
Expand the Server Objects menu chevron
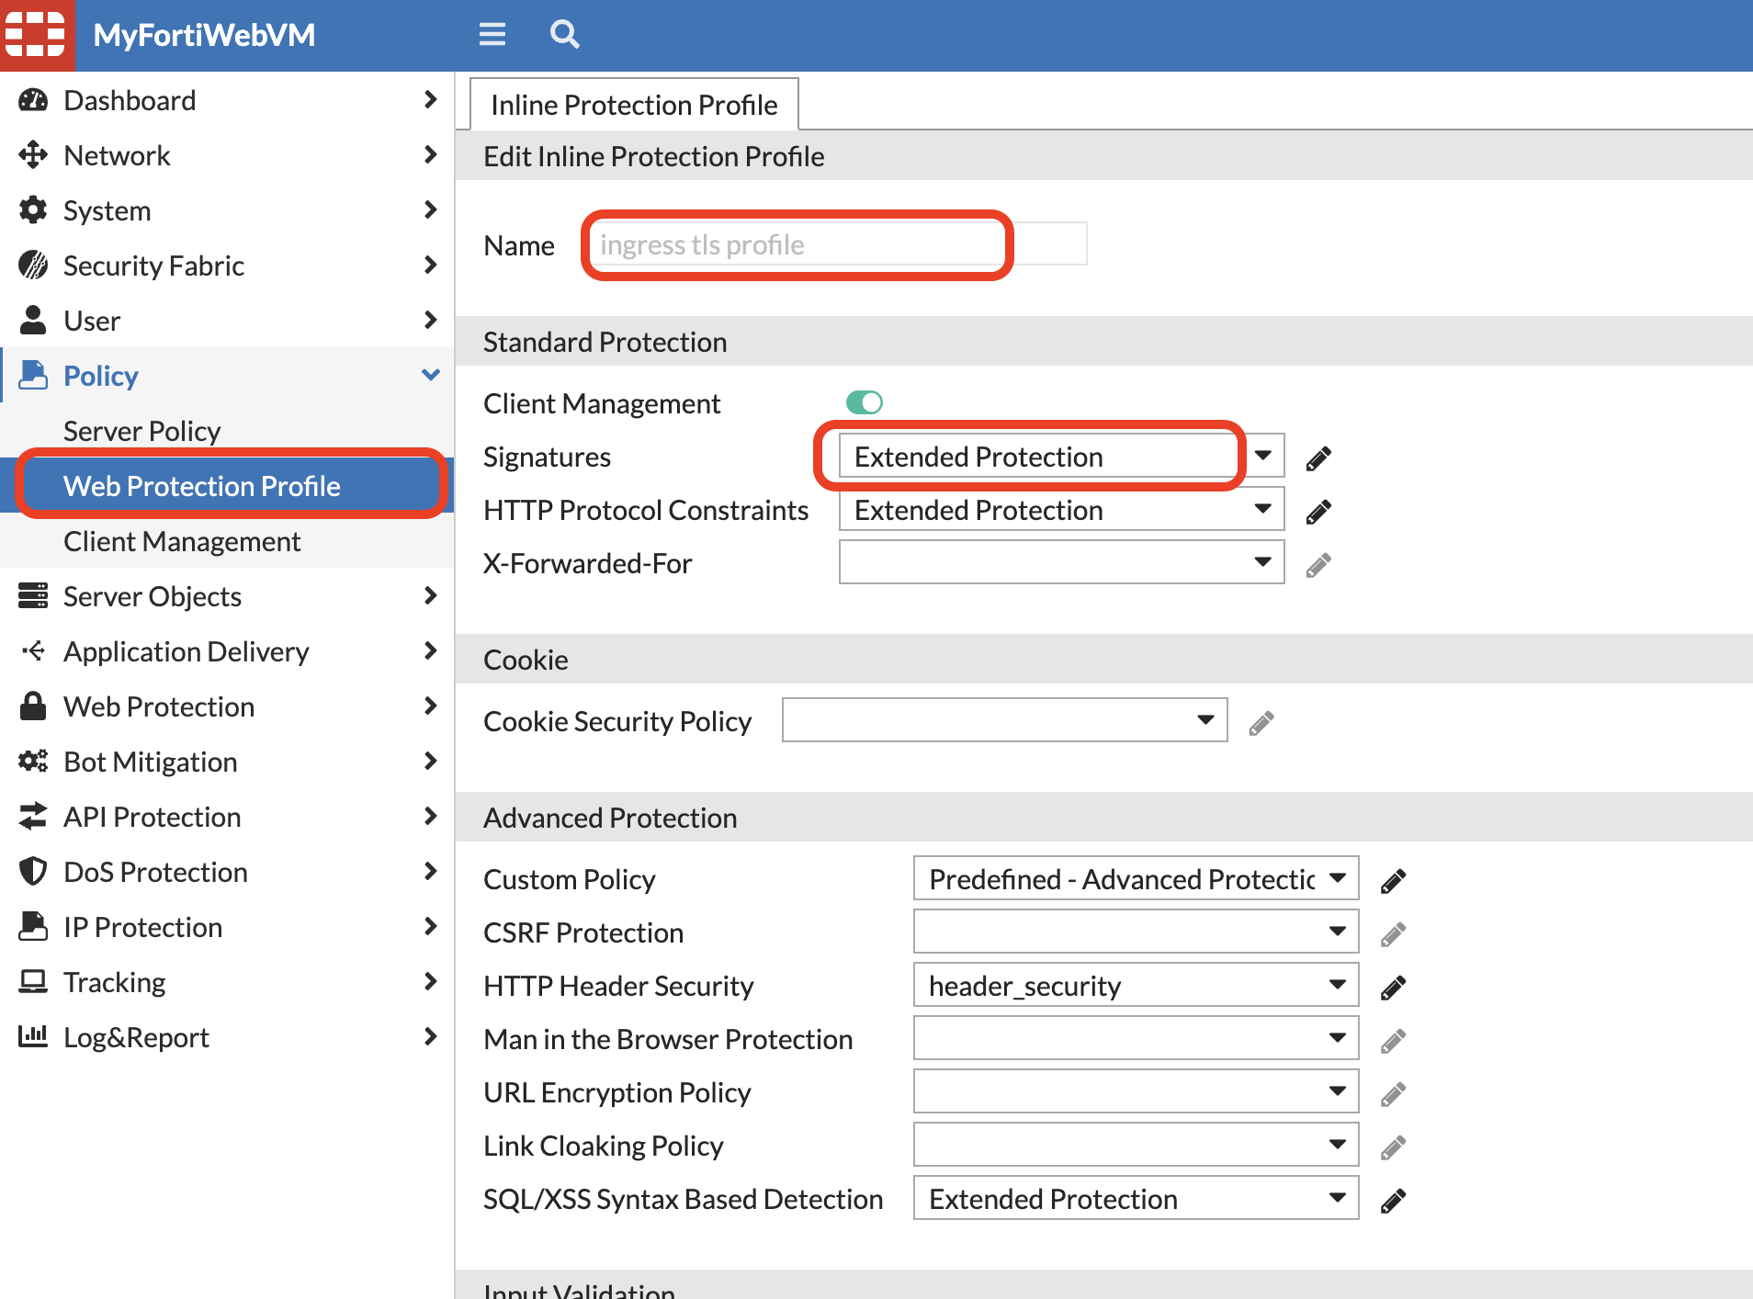click(431, 595)
